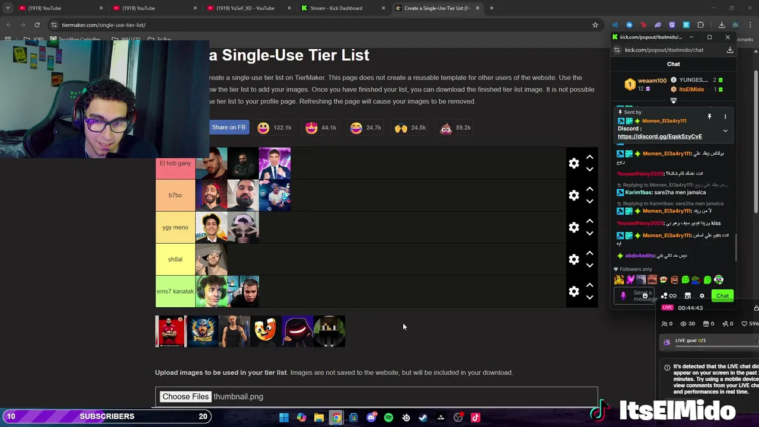Click the poop reaction 59.2k

point(455,128)
